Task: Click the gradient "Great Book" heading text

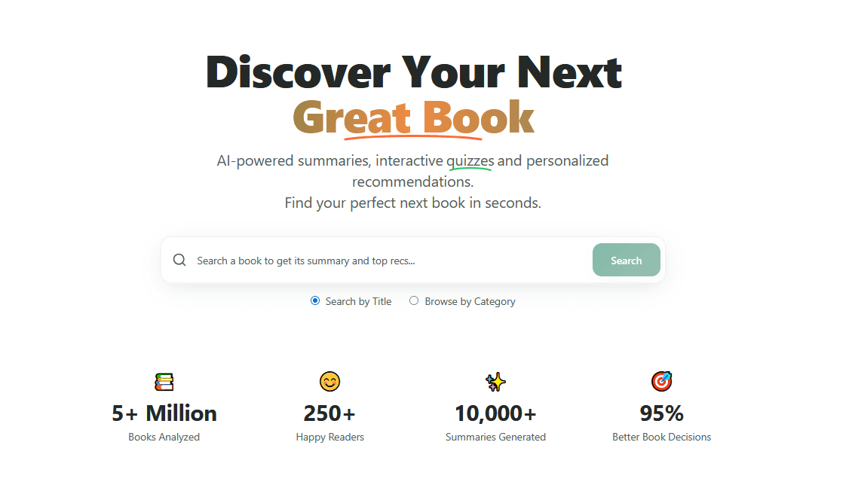Action: click(413, 117)
